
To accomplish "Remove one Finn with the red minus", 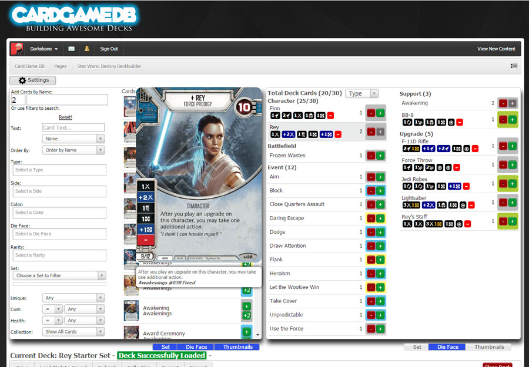I will click(371, 113).
